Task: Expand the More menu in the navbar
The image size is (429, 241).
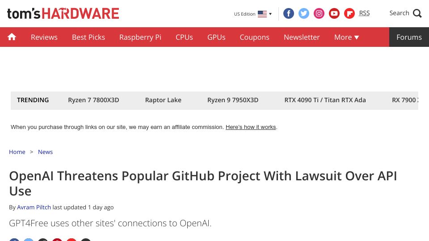Action: 346,37
